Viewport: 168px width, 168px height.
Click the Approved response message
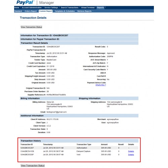[x=111, y=53]
